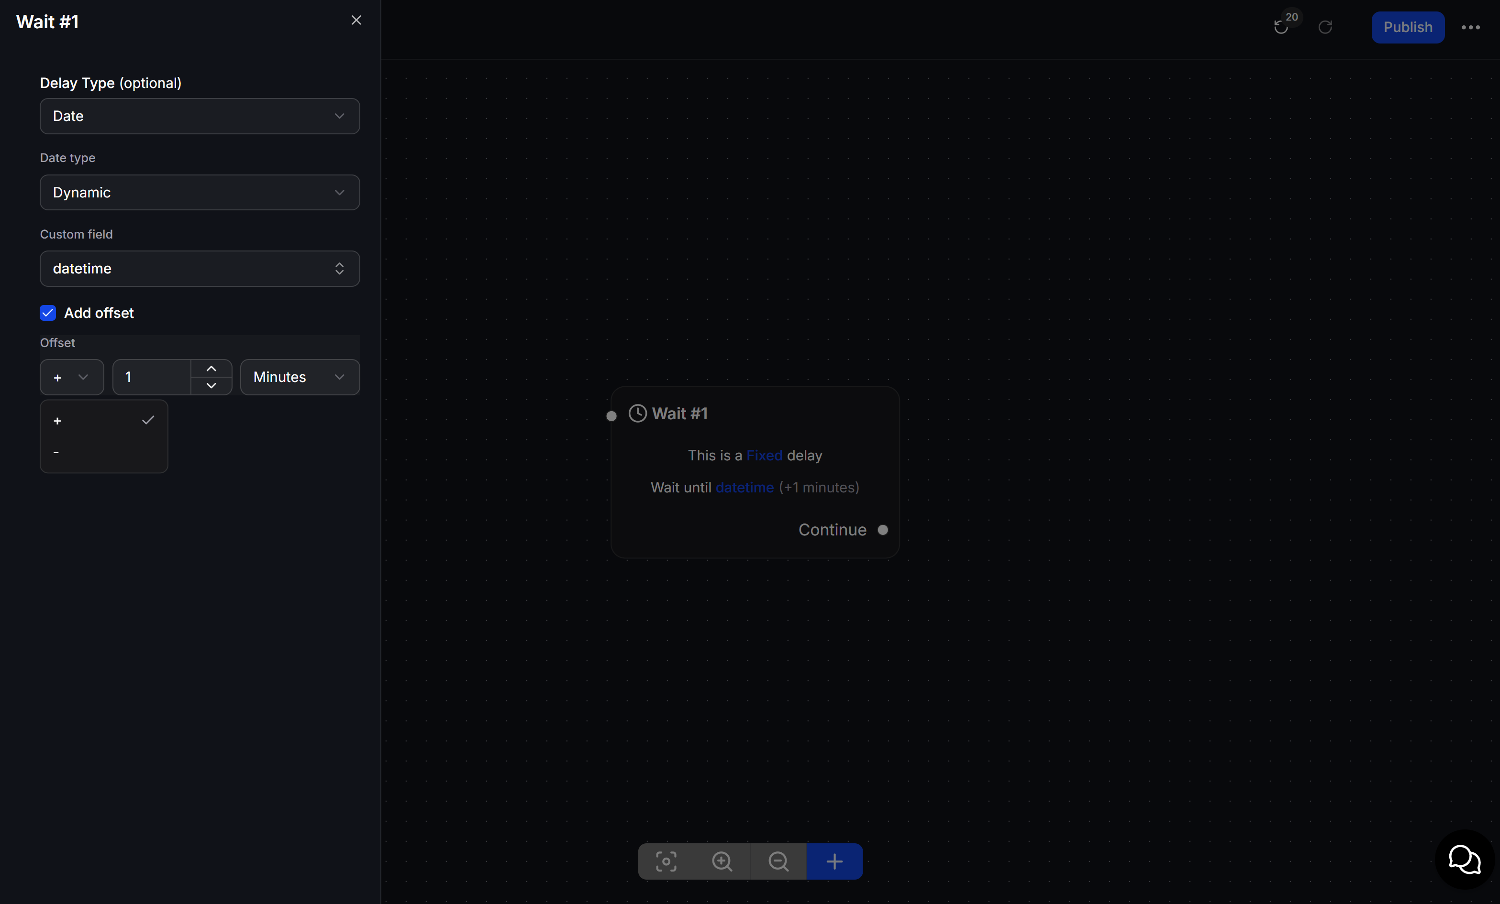Viewport: 1500px width, 904px height.
Task: Uncheck the Add offset checkbox
Action: [48, 313]
